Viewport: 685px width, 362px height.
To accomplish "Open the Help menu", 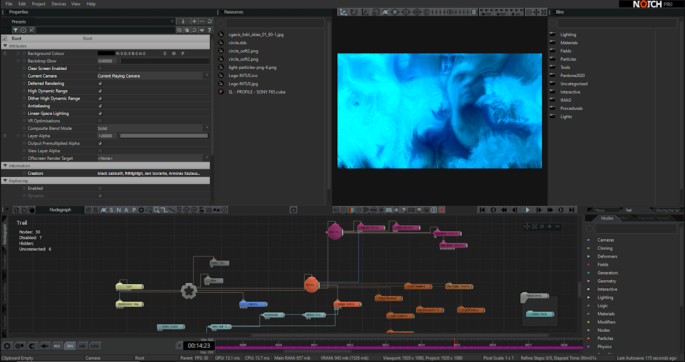I will coord(91,4).
